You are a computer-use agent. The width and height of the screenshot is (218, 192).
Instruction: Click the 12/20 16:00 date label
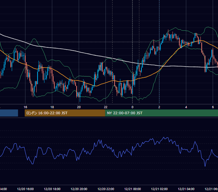[x=25, y=189]
